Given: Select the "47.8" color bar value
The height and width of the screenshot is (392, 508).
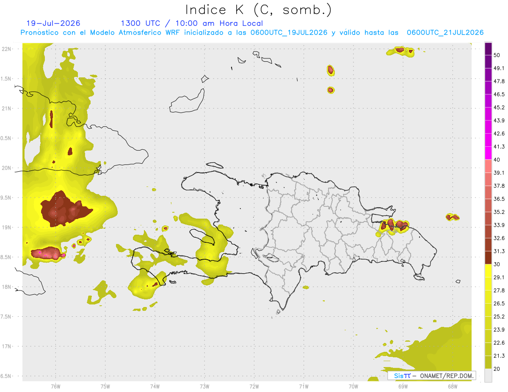Looking at the screenshot, I should pos(499,81).
